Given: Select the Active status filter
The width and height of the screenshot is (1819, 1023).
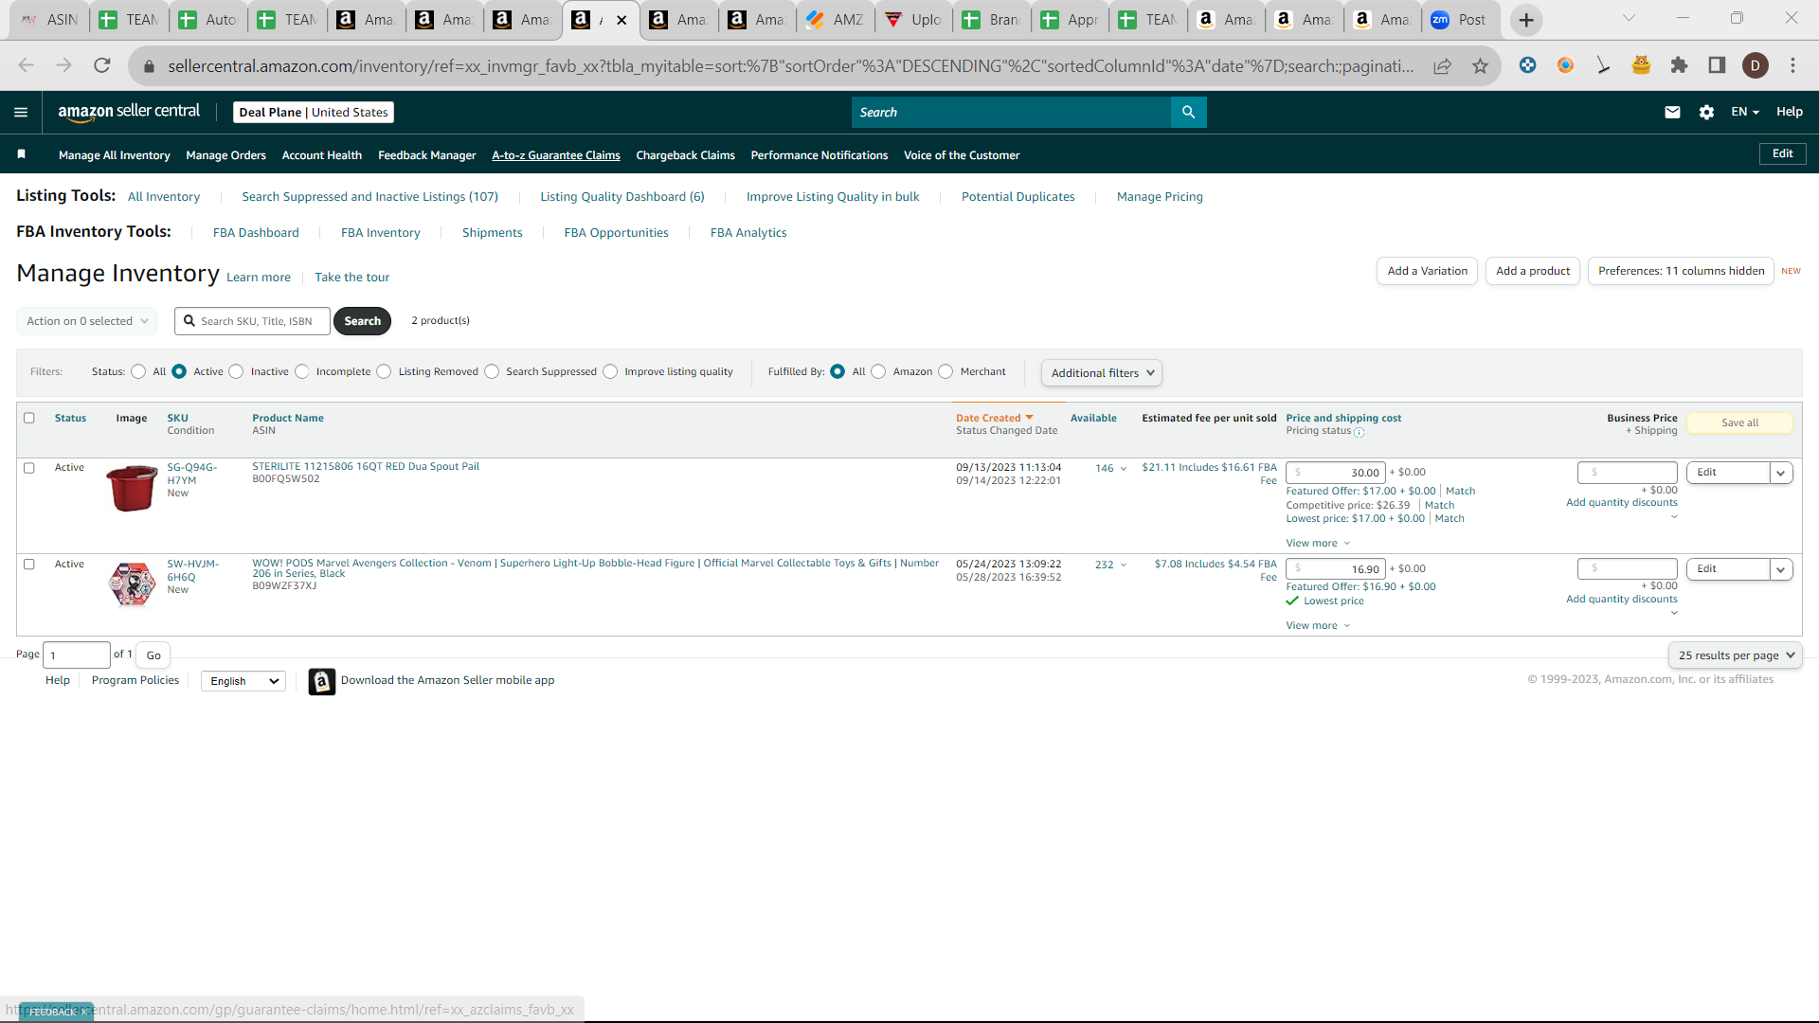Looking at the screenshot, I should (179, 371).
